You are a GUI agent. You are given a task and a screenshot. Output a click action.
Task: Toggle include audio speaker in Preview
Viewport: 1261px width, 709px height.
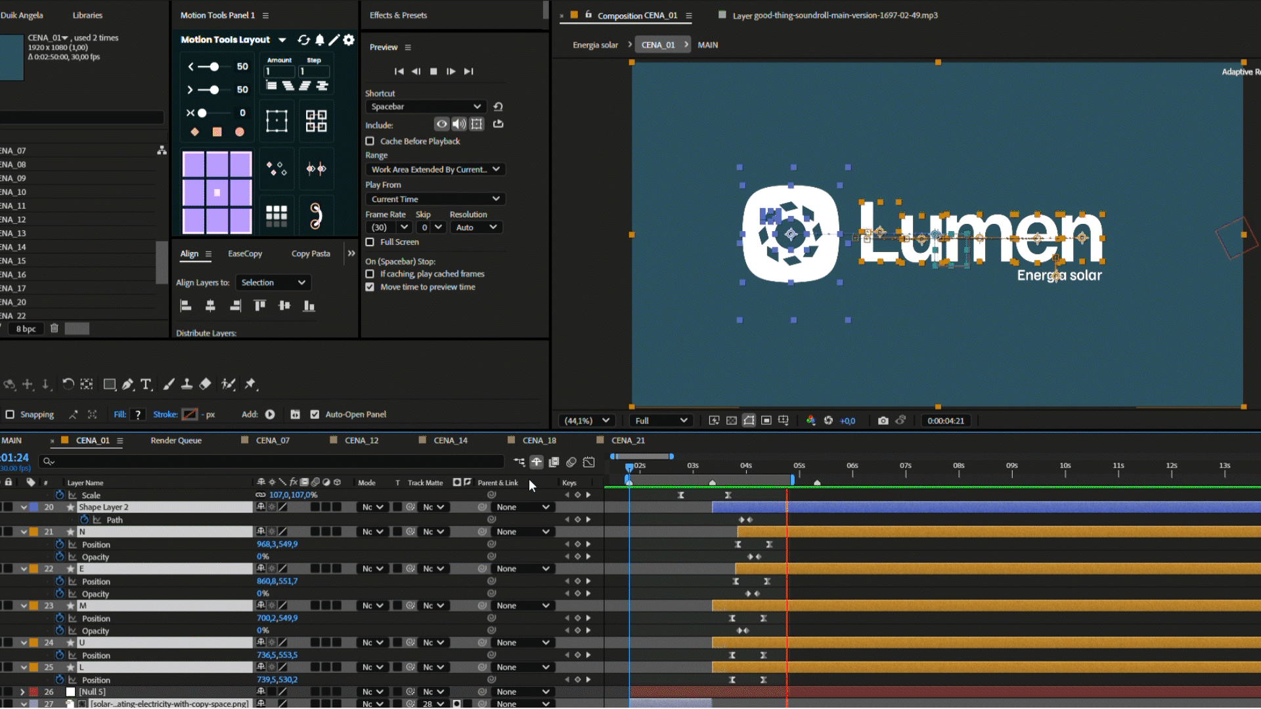click(459, 124)
